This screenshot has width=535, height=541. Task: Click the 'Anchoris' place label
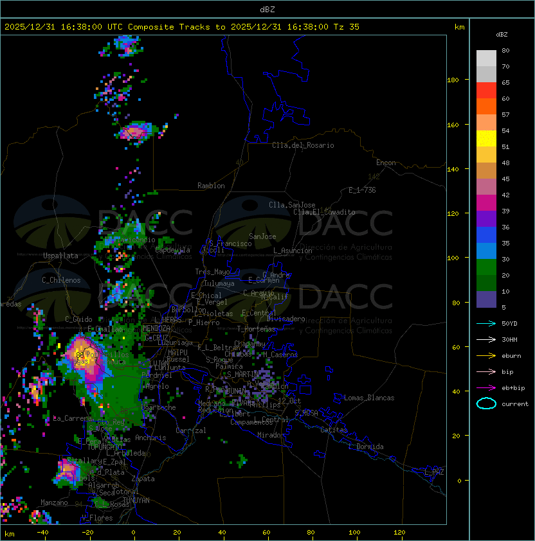[x=150, y=438]
